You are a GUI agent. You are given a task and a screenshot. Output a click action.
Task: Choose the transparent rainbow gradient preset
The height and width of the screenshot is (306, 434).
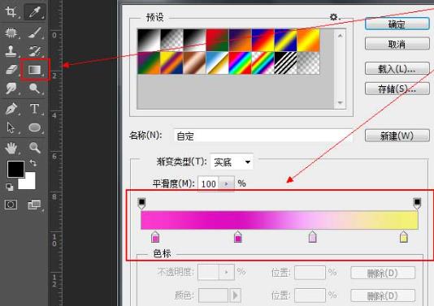(263, 63)
